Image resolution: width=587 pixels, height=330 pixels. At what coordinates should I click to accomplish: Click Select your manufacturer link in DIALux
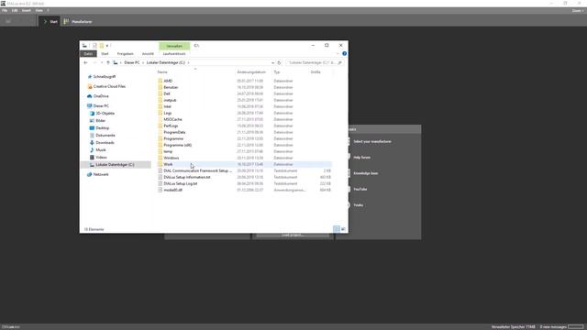pyautogui.click(x=372, y=141)
